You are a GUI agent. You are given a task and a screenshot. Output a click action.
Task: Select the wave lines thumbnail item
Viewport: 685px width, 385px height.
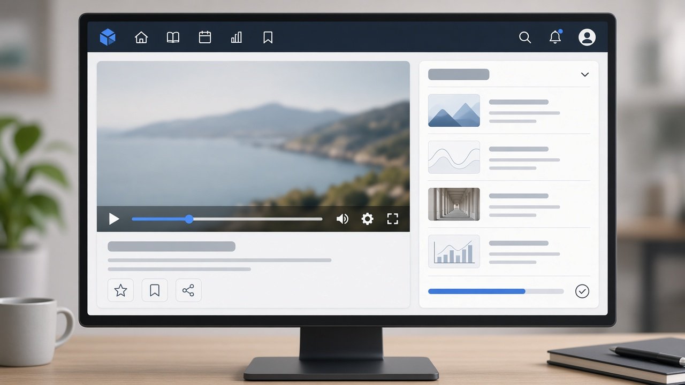tap(454, 157)
